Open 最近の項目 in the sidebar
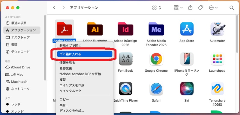The width and height of the screenshot is (240, 115). point(22,23)
